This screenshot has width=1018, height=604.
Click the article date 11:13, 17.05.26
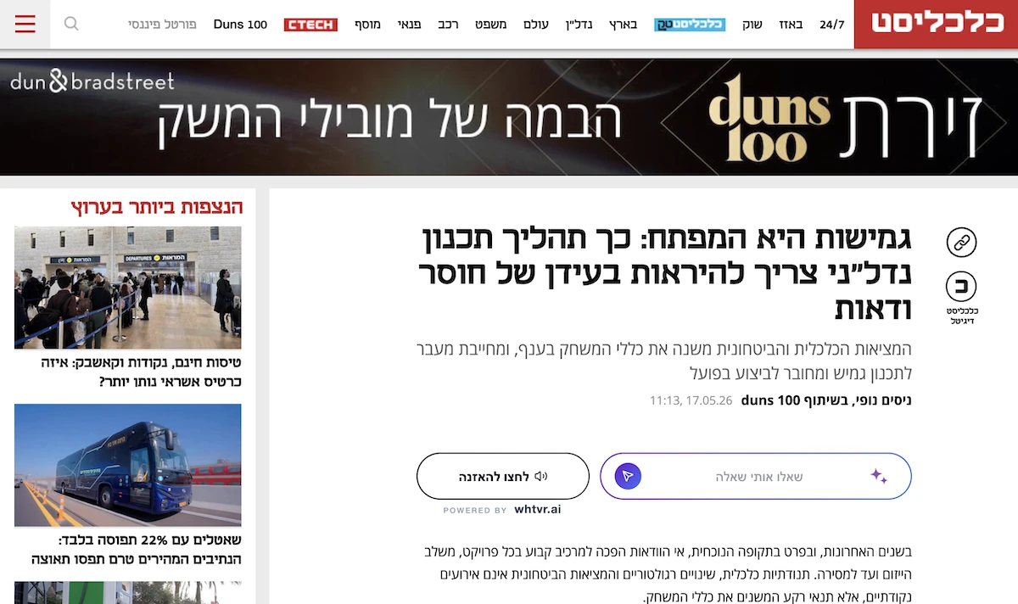691,400
